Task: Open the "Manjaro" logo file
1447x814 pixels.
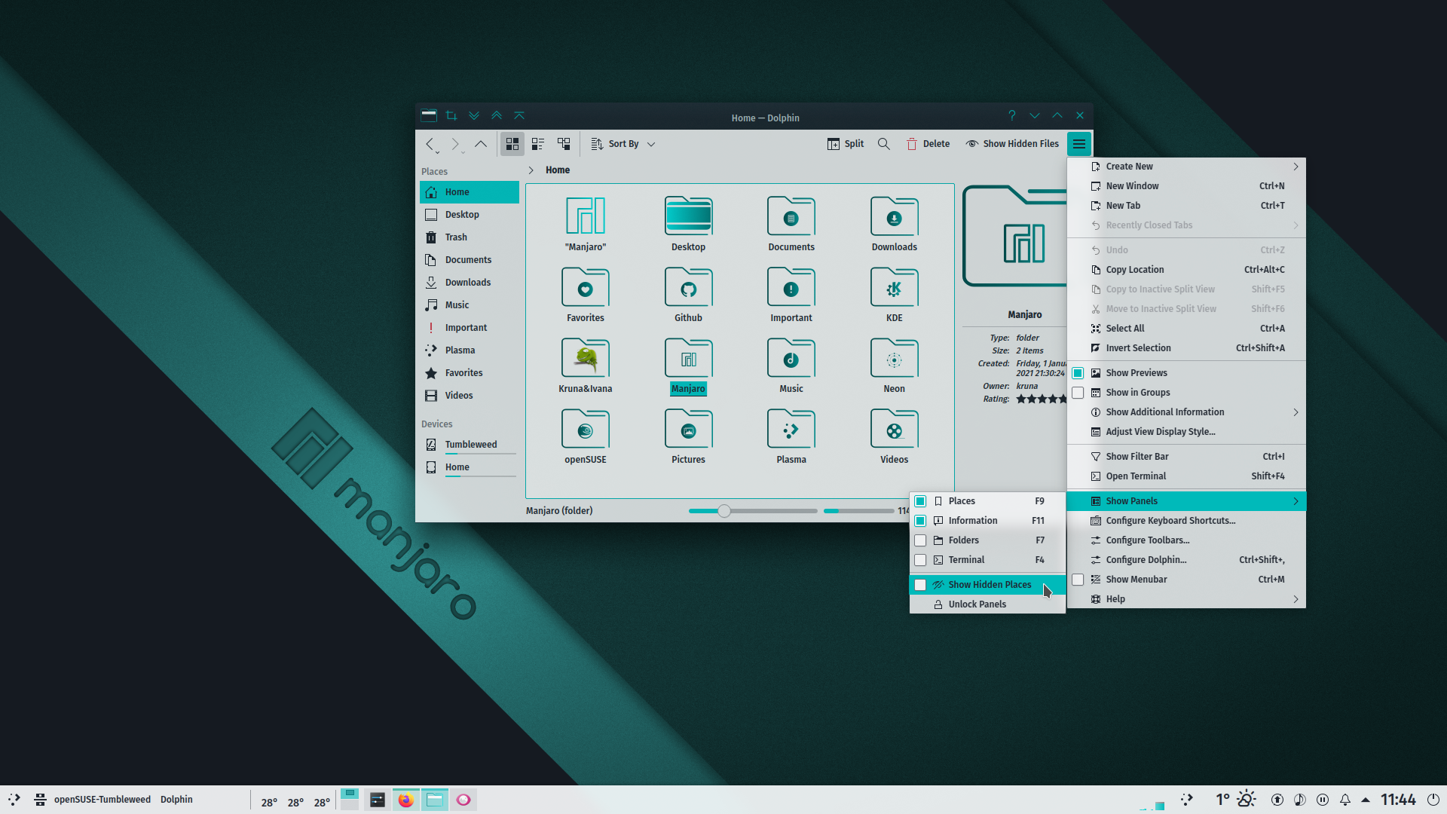Action: point(586,224)
